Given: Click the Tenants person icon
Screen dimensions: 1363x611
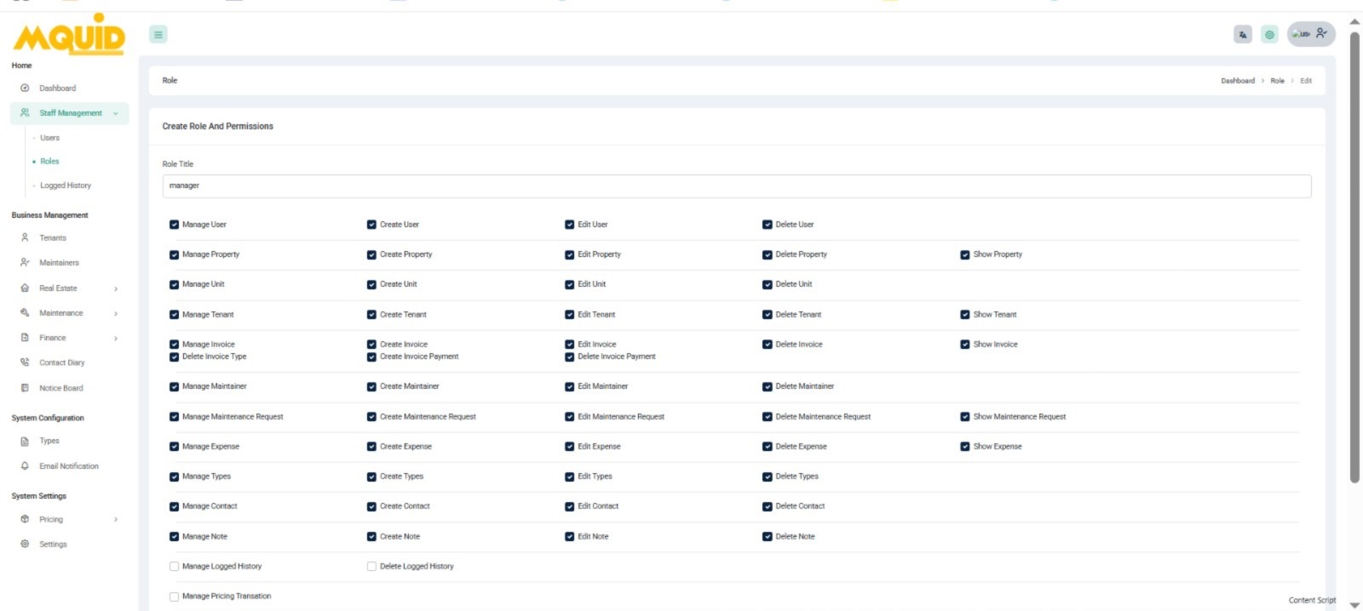Looking at the screenshot, I should [25, 237].
